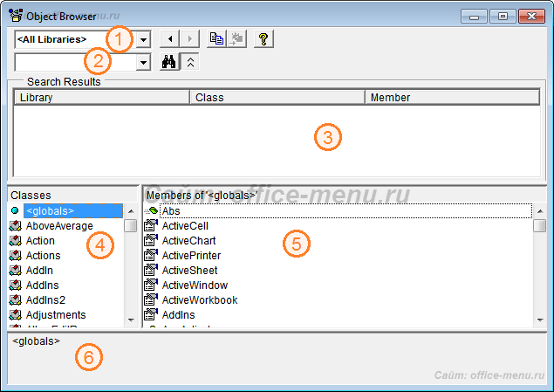Click the ActiveWorkbook property icon

point(151,299)
